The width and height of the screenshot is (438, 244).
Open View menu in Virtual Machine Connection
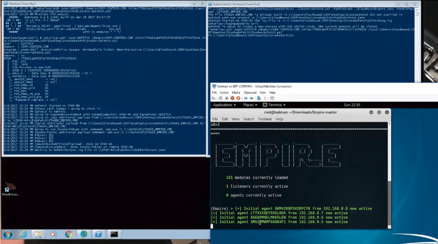[x=263, y=93]
